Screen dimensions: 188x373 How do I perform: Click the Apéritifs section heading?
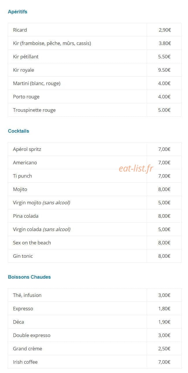click(x=18, y=12)
